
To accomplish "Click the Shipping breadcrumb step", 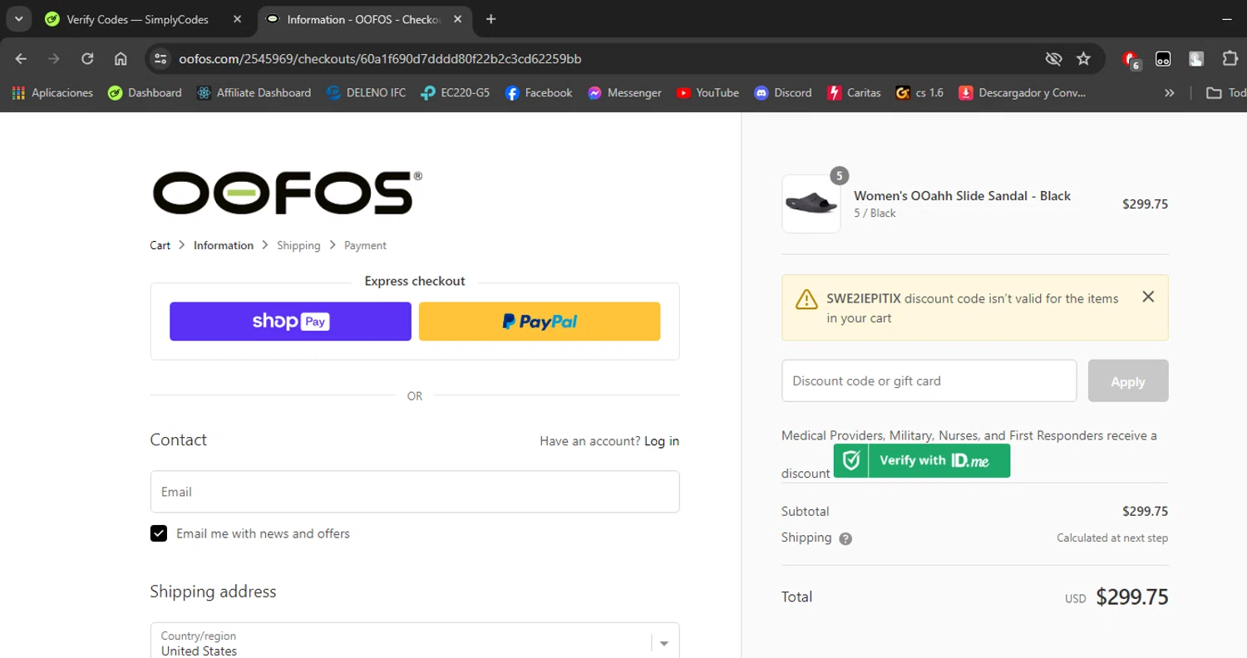I will (298, 245).
